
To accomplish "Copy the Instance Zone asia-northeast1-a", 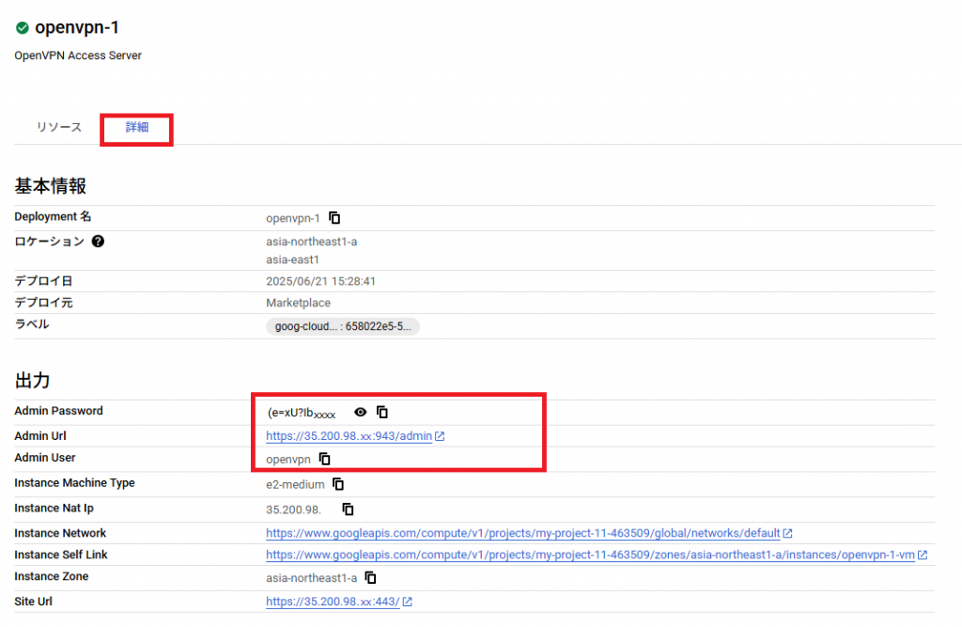I will click(x=370, y=577).
